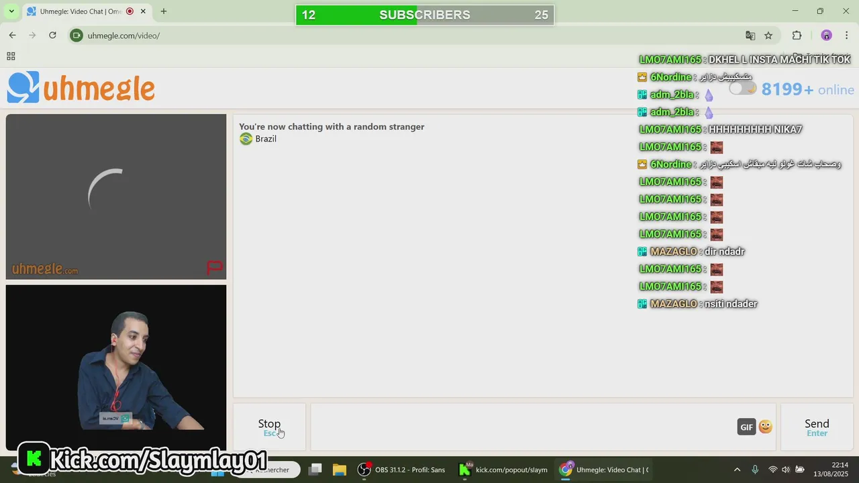Open File Explorer from the taskbar
859x483 pixels.
tap(340, 470)
